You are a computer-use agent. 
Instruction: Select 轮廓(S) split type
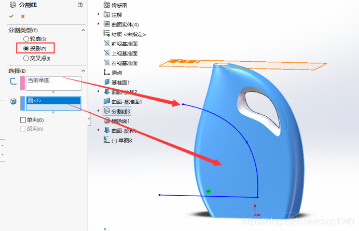coord(26,39)
